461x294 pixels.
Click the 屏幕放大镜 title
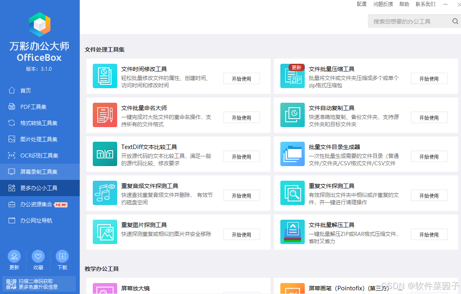tap(135, 288)
